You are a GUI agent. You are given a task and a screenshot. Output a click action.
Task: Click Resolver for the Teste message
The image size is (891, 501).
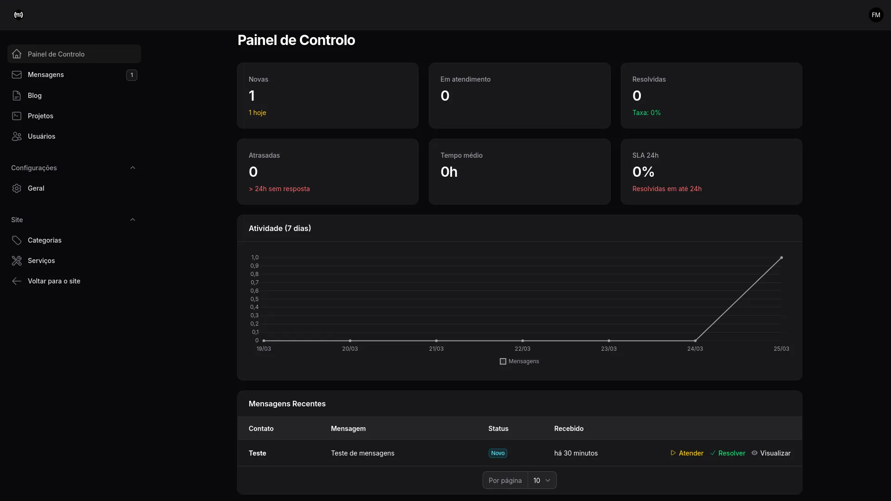(x=727, y=453)
